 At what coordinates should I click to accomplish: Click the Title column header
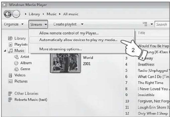pyautogui.click(x=141, y=33)
